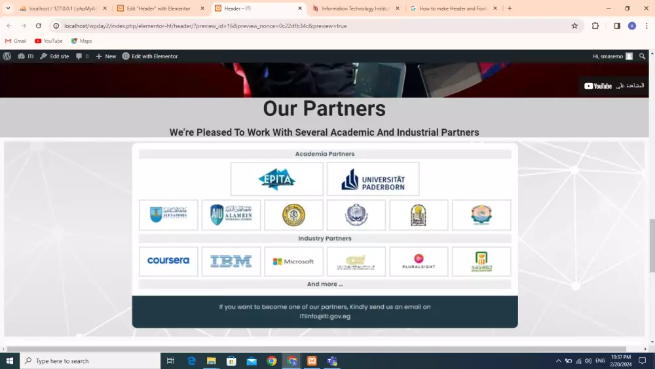Switch to the phpMyAdmin localhost tab
This screenshot has height=369, width=655.
pyautogui.click(x=63, y=9)
